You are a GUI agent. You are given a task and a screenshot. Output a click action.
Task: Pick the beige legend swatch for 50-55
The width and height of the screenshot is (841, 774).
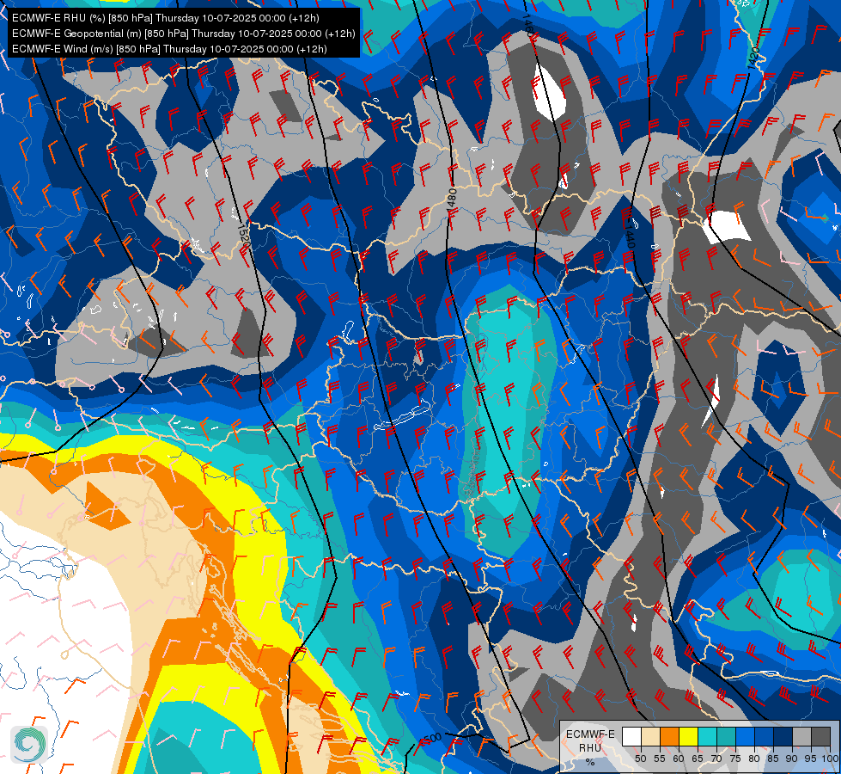click(x=650, y=736)
